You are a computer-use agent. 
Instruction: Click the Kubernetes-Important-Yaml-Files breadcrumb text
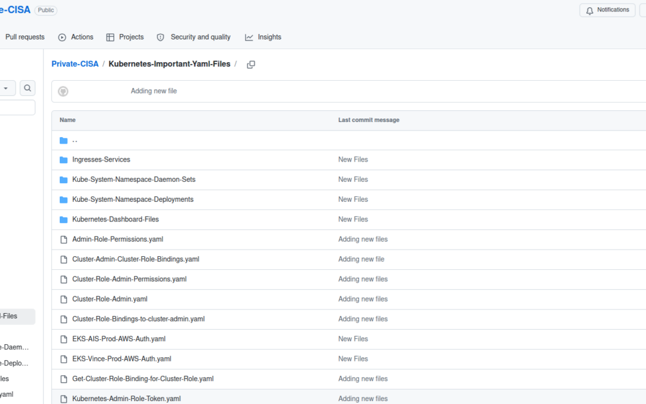coord(169,64)
